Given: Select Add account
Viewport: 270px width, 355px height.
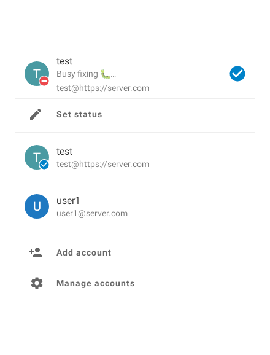Looking at the screenshot, I should click(x=135, y=252).
